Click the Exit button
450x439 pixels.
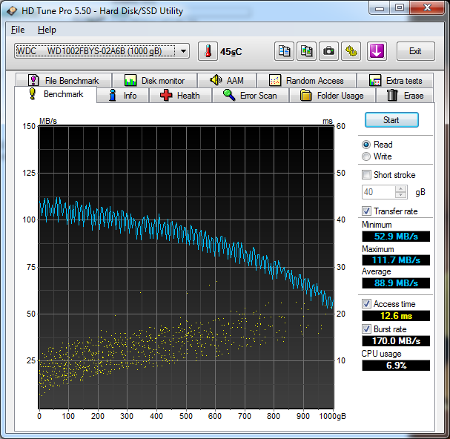pyautogui.click(x=415, y=51)
